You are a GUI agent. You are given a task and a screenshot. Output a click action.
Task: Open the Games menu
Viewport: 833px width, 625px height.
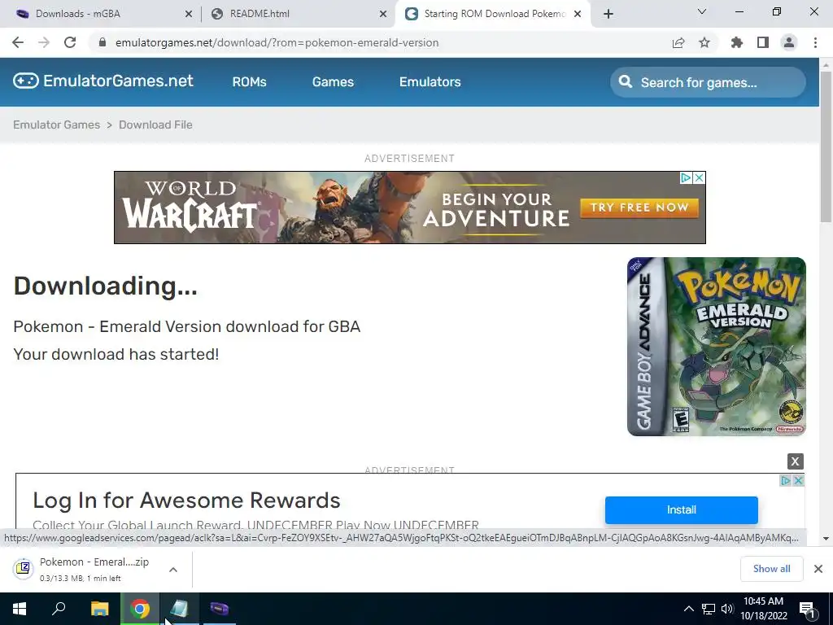(333, 82)
